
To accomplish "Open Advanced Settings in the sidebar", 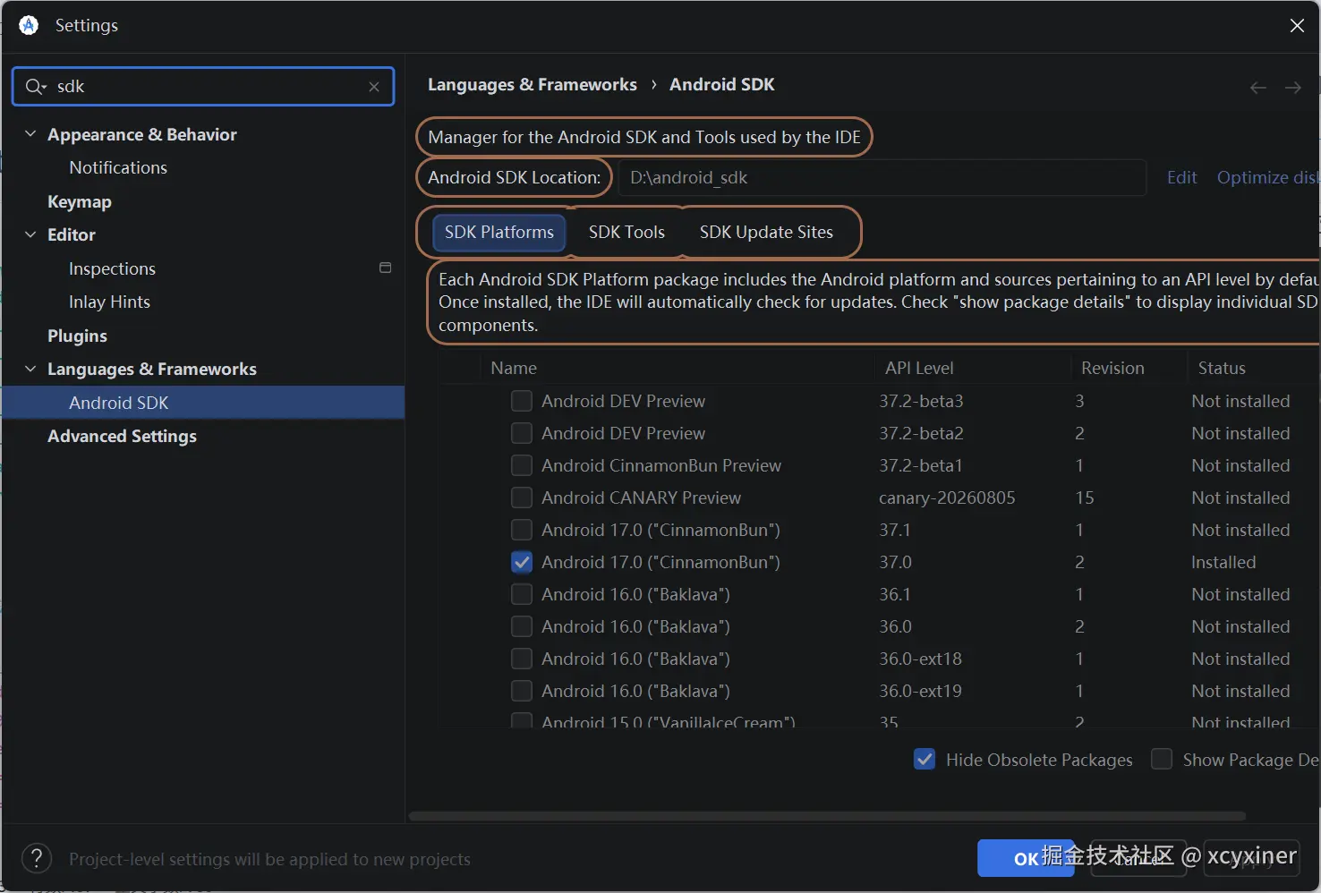I will (x=122, y=436).
